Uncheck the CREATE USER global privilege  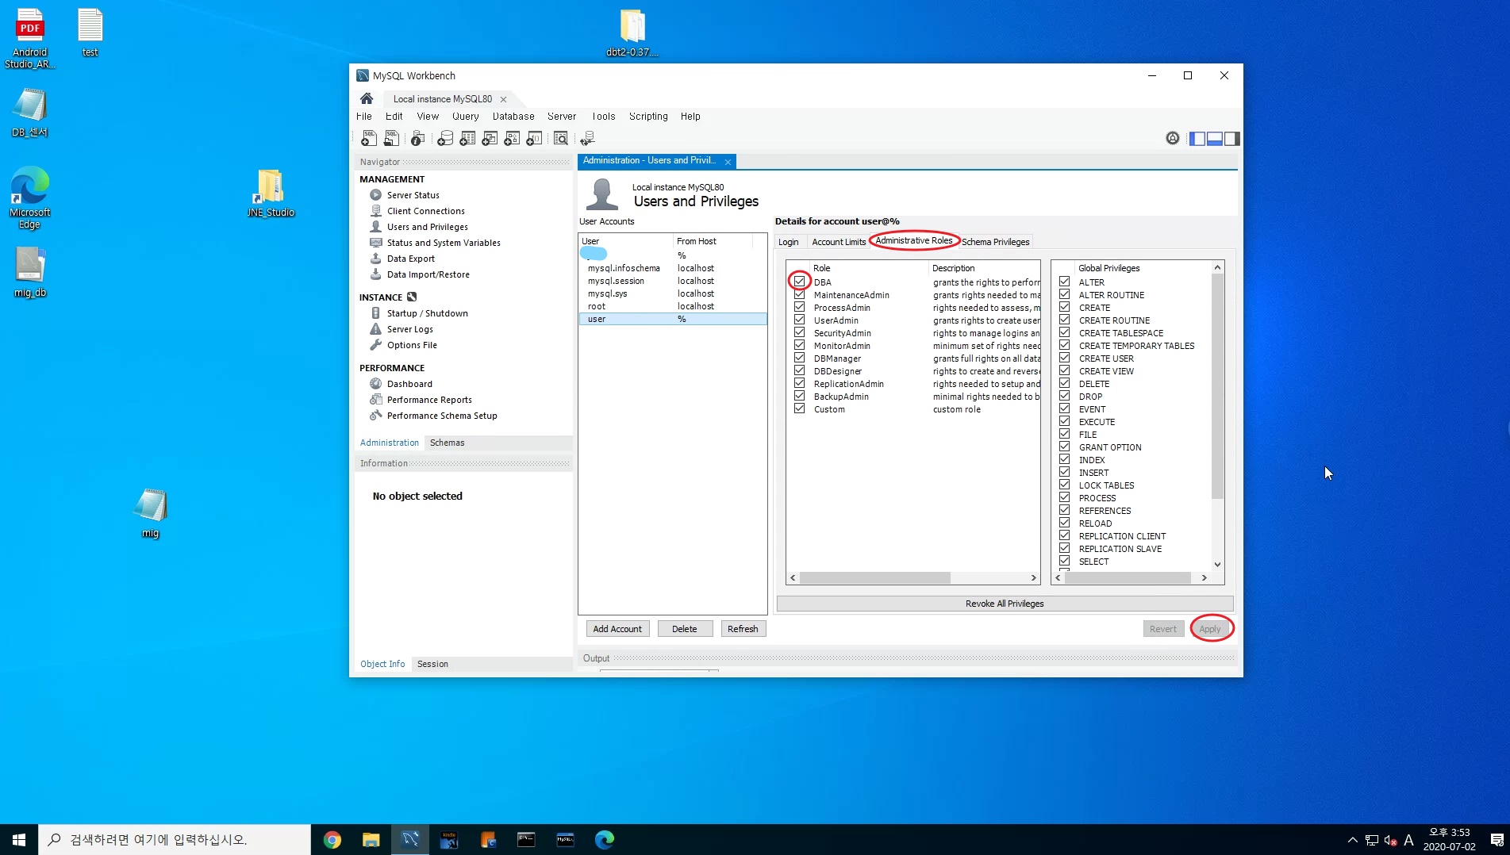click(x=1064, y=358)
